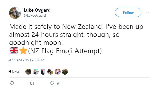The width and height of the screenshot is (155, 92).
Task: Open liker avatar showing two people on pink
Action: coord(58,72)
